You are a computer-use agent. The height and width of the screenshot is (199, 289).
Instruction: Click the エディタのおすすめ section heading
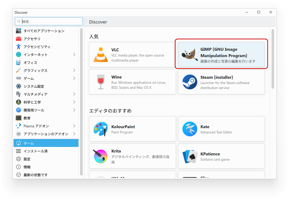pyautogui.click(x=110, y=111)
